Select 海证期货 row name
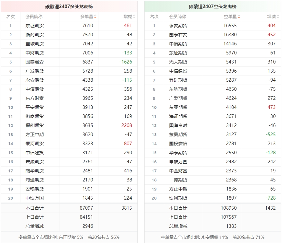The height and width of the screenshot is (244, 282). point(178,116)
